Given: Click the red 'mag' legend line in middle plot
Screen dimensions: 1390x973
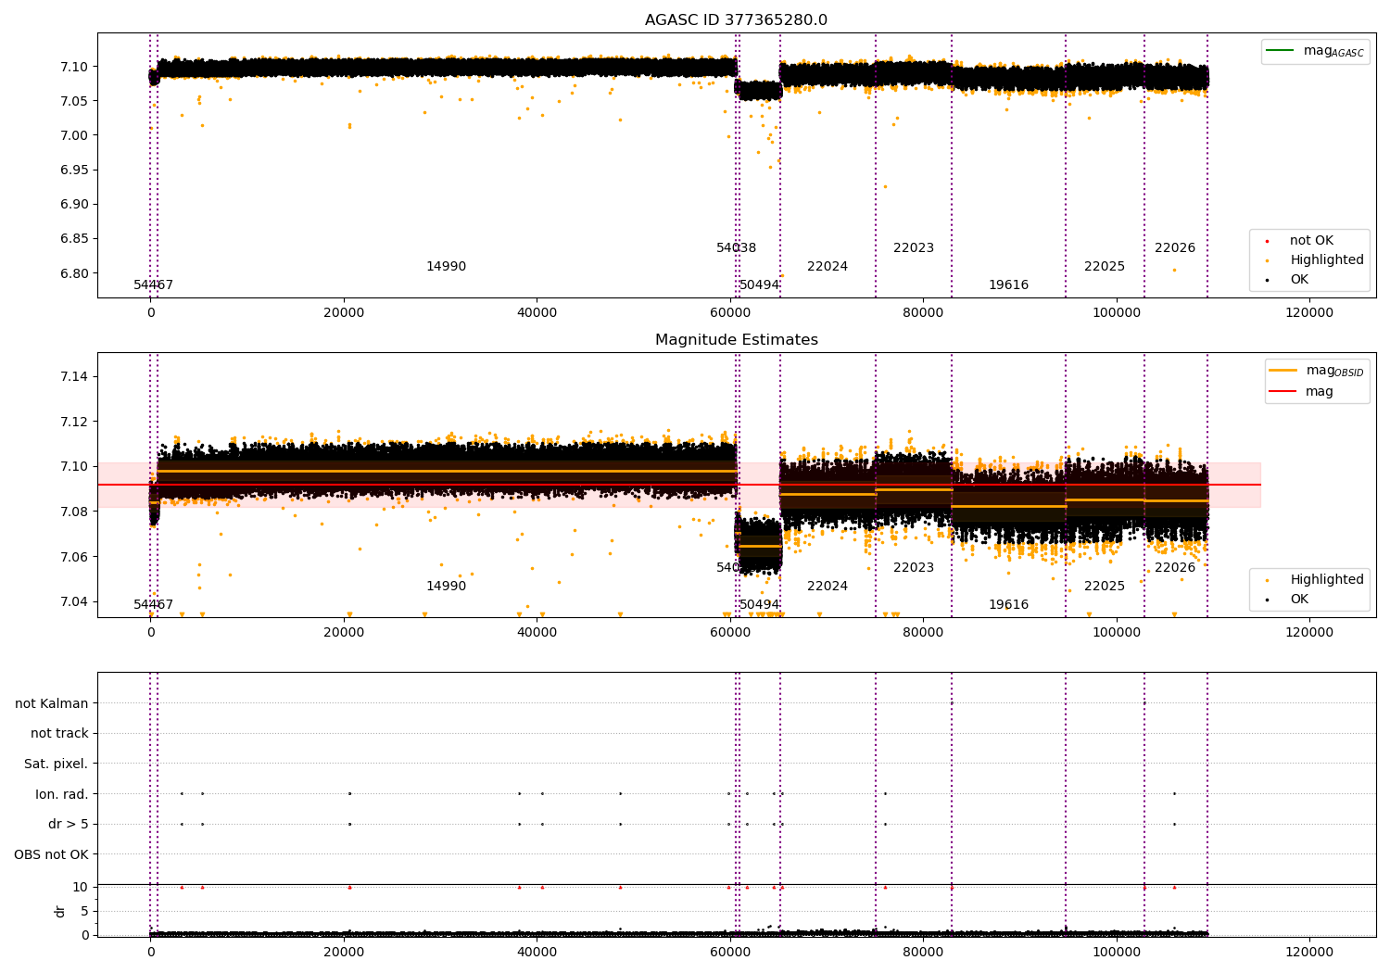Looking at the screenshot, I should [x=1283, y=392].
